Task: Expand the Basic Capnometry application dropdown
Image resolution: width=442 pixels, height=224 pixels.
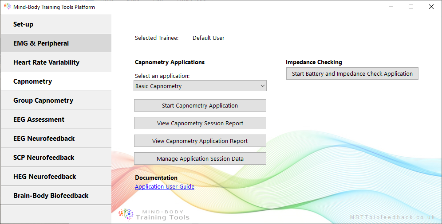Action: pyautogui.click(x=200, y=86)
